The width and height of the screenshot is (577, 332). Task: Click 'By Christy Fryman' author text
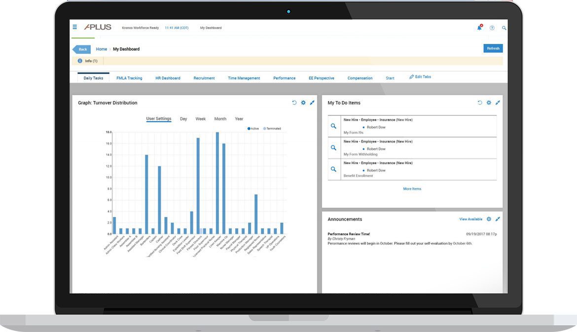341,238
